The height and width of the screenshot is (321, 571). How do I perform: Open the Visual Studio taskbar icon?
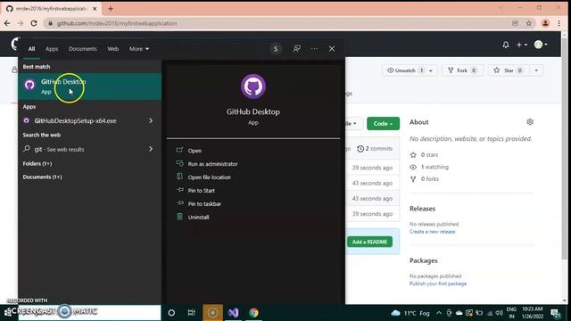click(234, 313)
